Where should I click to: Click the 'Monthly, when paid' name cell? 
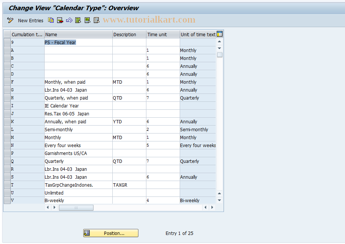click(x=78, y=82)
